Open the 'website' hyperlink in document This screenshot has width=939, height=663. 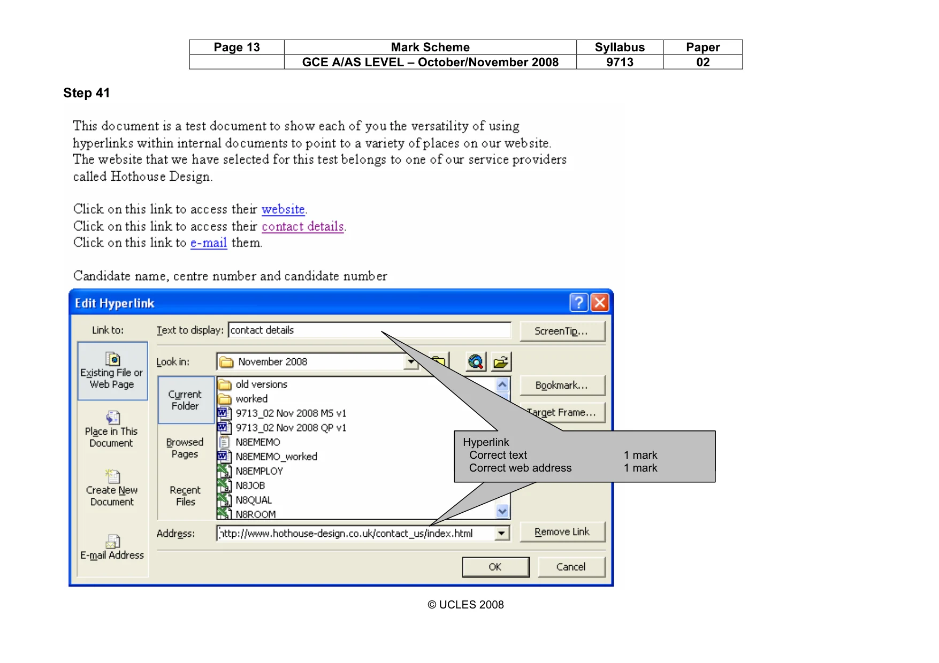coord(283,209)
